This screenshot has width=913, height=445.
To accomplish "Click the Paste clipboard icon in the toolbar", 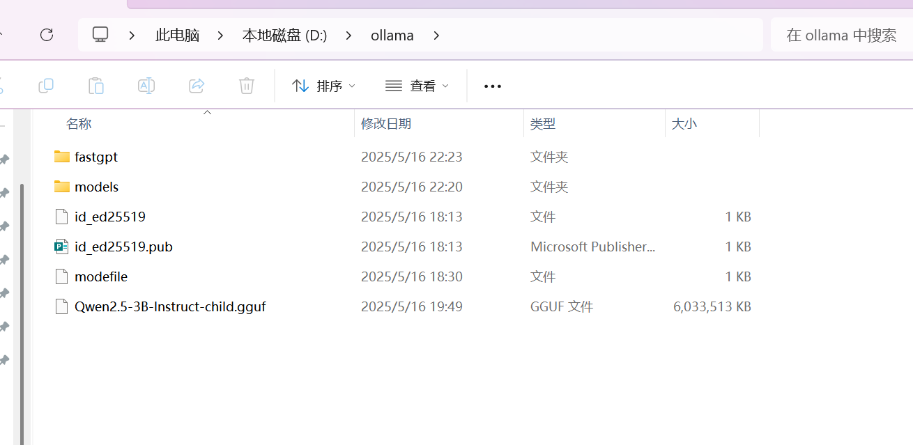I will 96,86.
